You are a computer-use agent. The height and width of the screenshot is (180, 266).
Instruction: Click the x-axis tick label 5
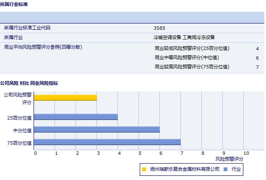click(x=140, y=154)
